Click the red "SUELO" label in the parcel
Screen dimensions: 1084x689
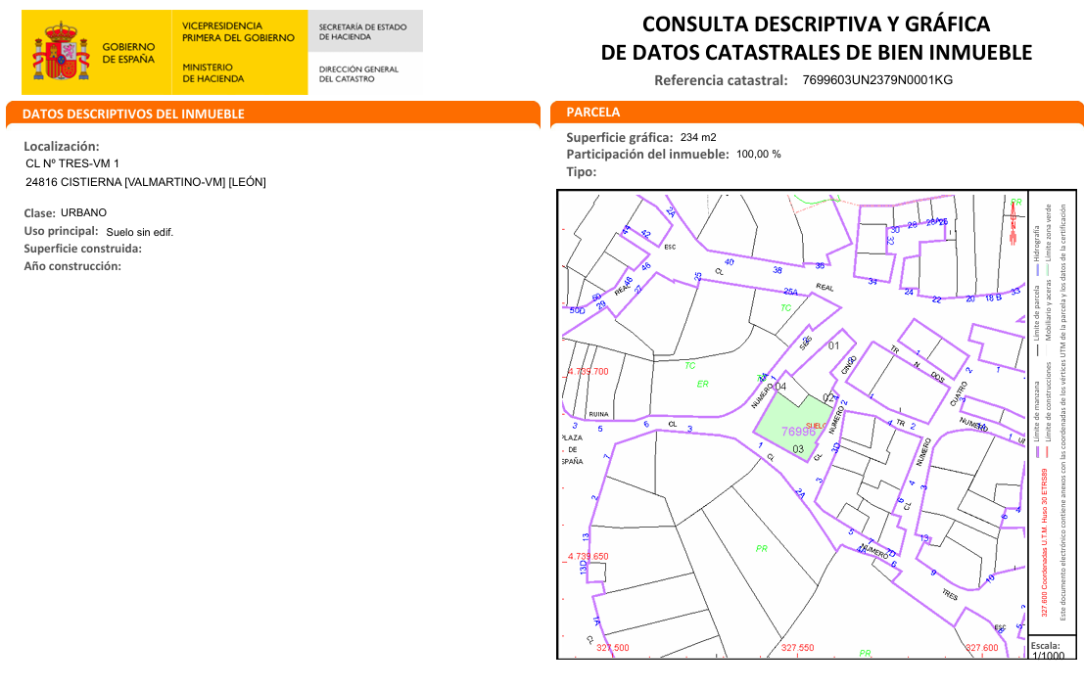817,426
